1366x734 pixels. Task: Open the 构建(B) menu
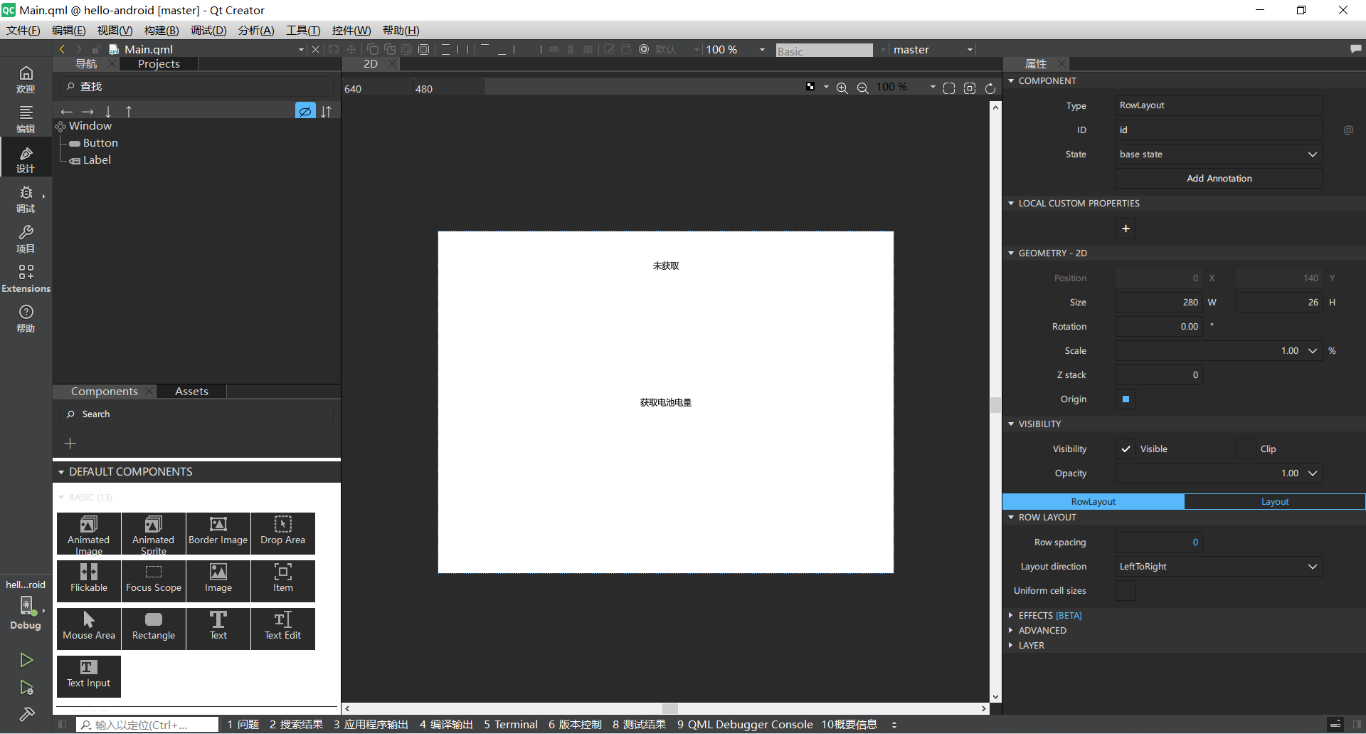coord(162,30)
